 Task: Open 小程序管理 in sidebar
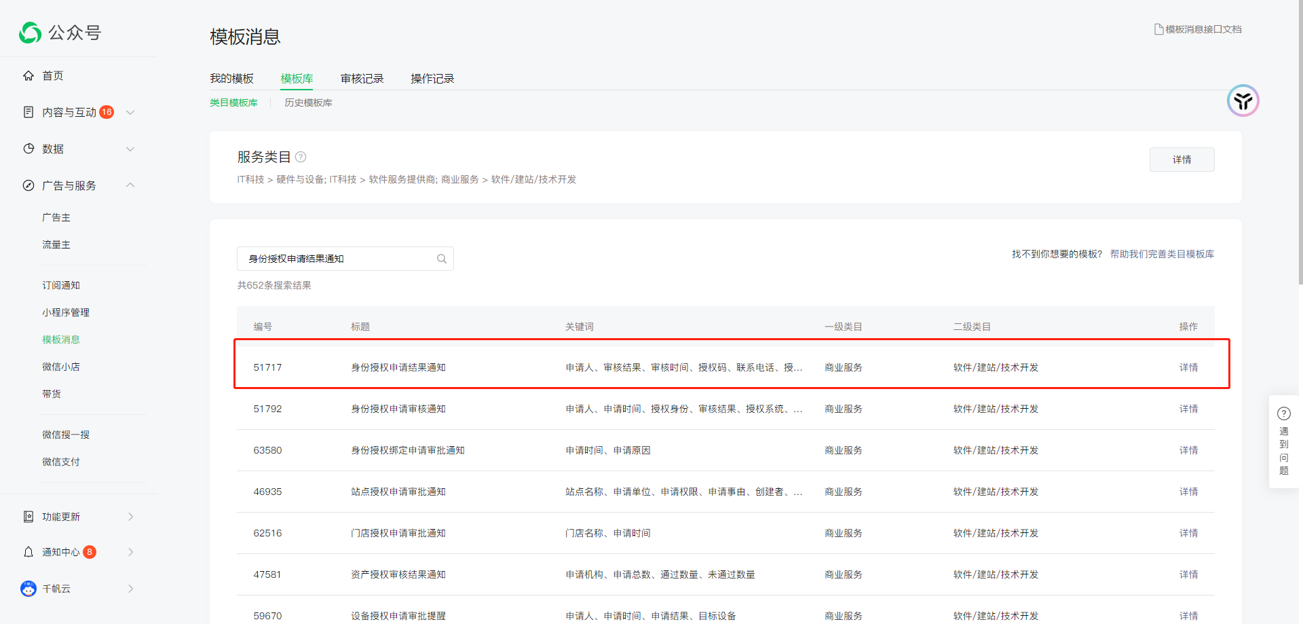click(66, 312)
